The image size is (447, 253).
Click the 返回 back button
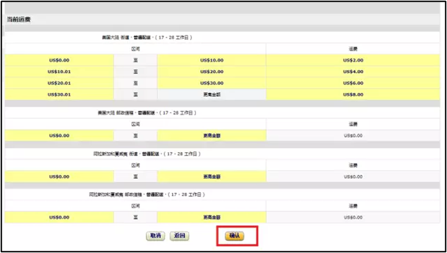pyautogui.click(x=179, y=236)
